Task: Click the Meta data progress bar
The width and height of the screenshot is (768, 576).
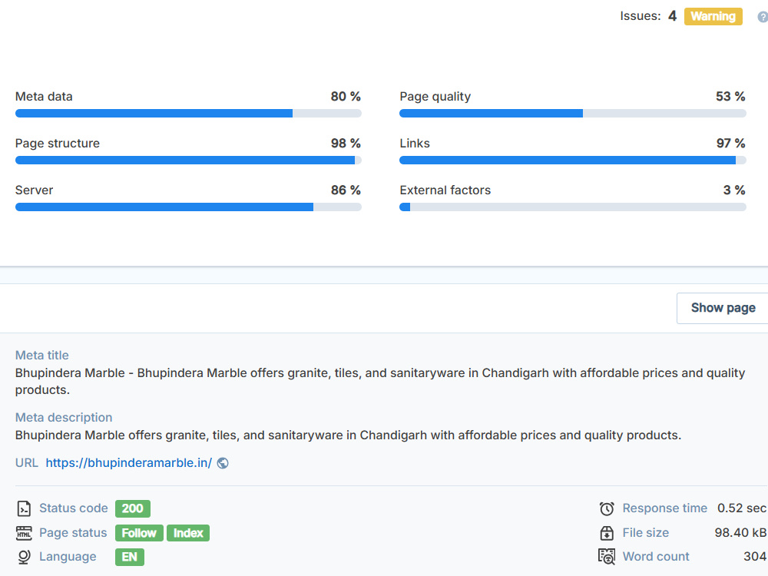Action: [188, 113]
